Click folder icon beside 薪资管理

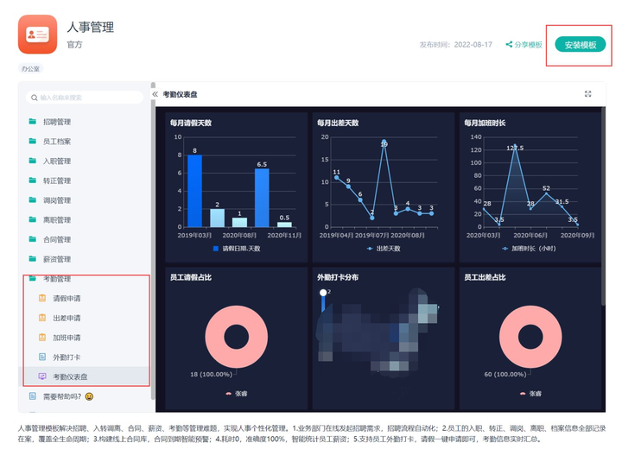[33, 259]
